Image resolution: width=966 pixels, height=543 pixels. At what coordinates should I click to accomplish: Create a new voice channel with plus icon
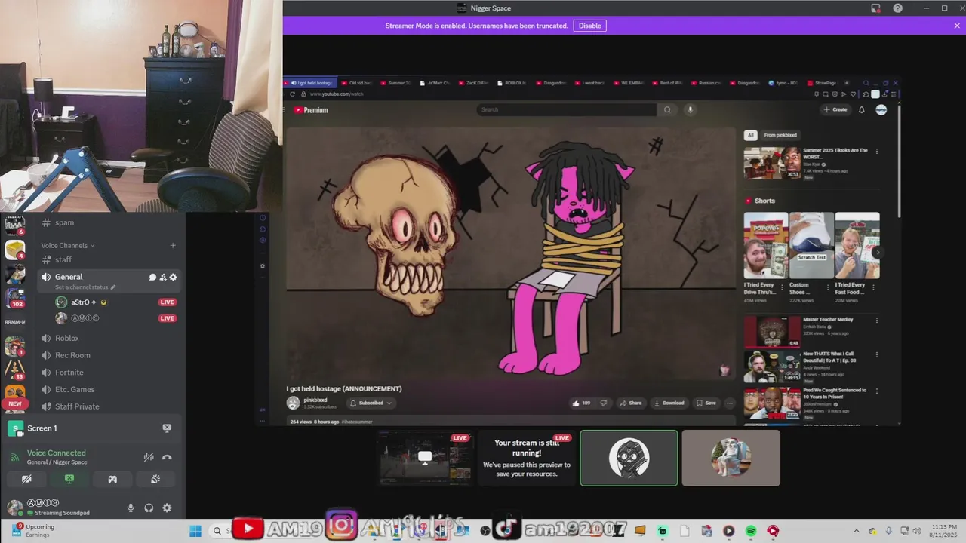[x=173, y=245]
